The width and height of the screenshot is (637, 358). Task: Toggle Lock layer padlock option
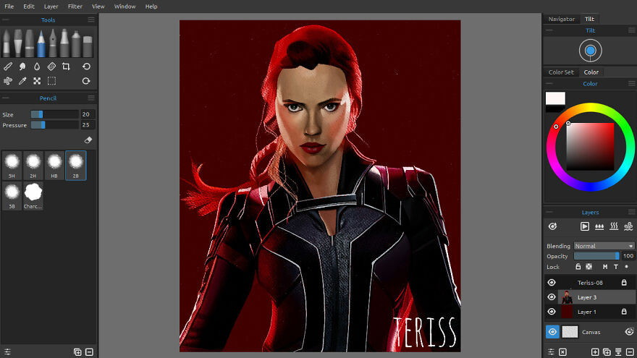click(x=578, y=267)
